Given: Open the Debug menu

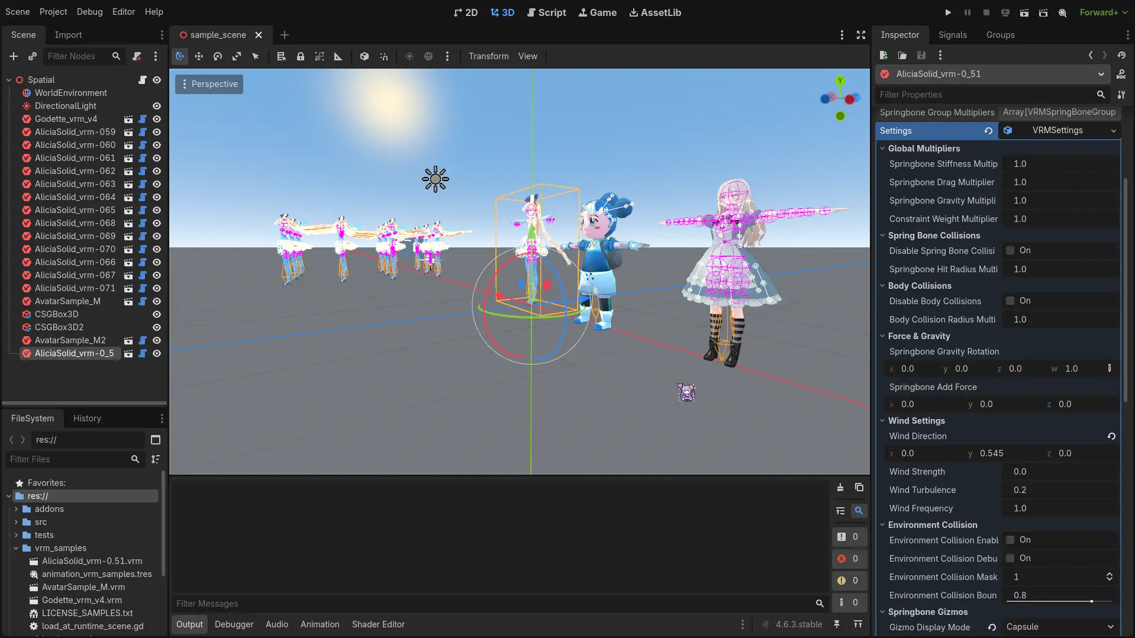Looking at the screenshot, I should [89, 12].
